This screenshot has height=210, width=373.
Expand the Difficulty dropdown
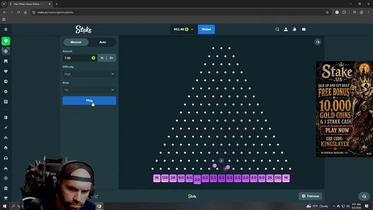point(89,74)
